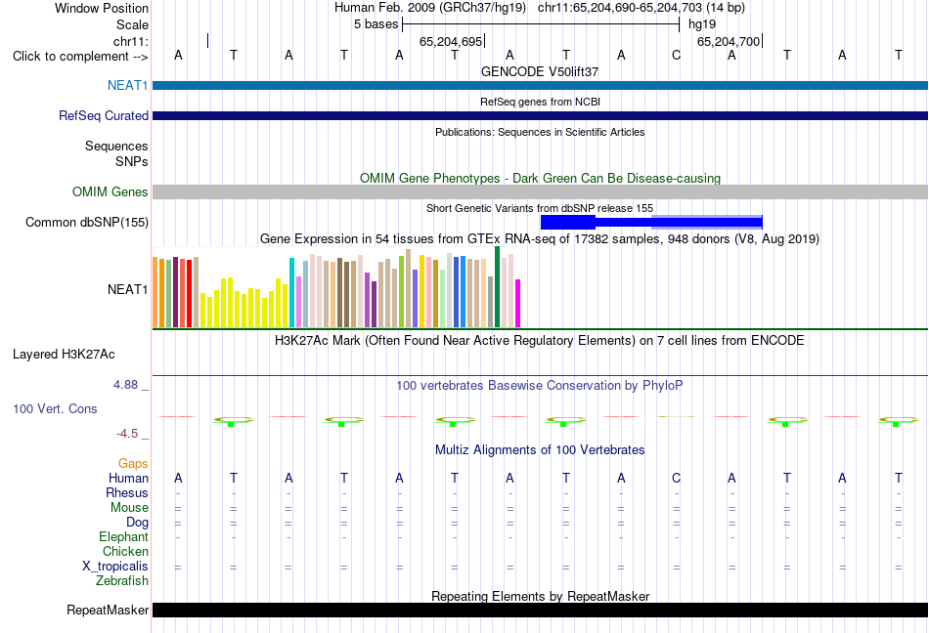Click the gray OMIM Genes bar

pyautogui.click(x=540, y=191)
